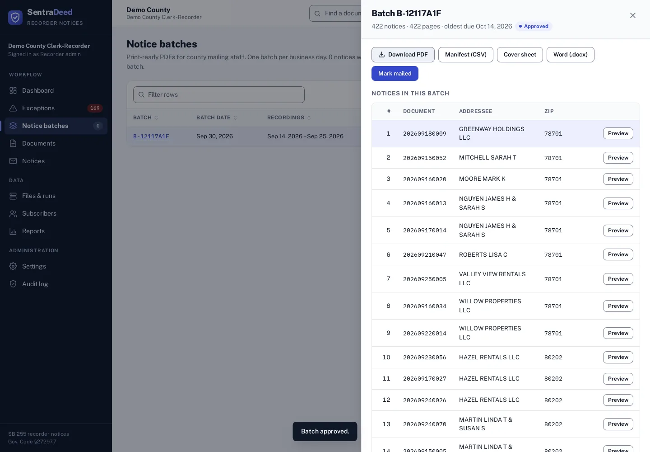The image size is (650, 452).
Task: Open Exceptions in the sidebar
Action: [56, 108]
